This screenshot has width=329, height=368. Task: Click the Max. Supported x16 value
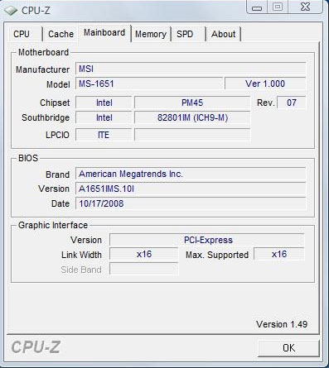[x=279, y=254]
